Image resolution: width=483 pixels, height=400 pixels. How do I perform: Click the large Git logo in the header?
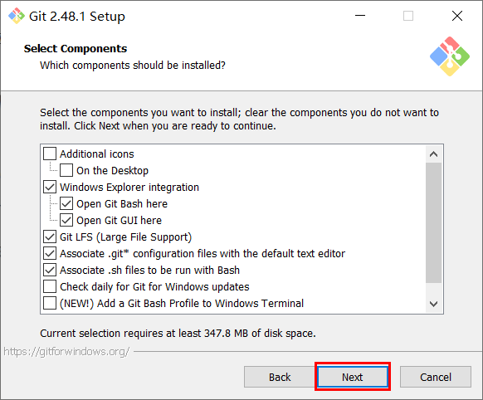(x=450, y=56)
